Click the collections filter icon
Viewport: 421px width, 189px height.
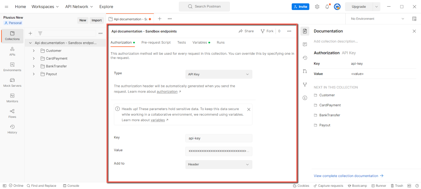coord(40,33)
